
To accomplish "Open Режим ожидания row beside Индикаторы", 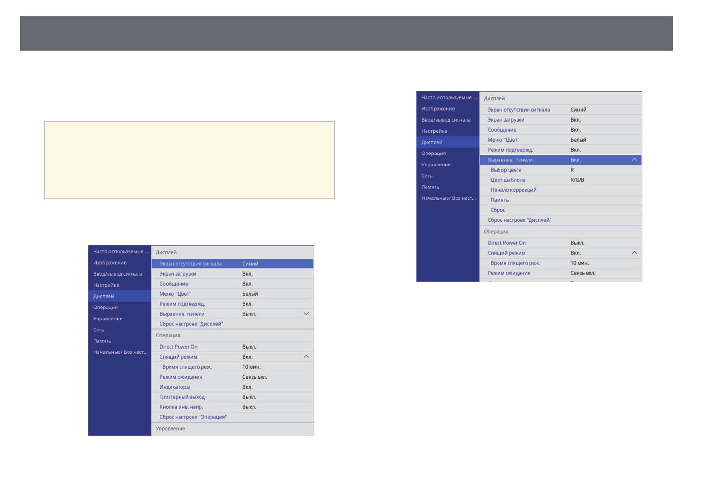I will [180, 377].
